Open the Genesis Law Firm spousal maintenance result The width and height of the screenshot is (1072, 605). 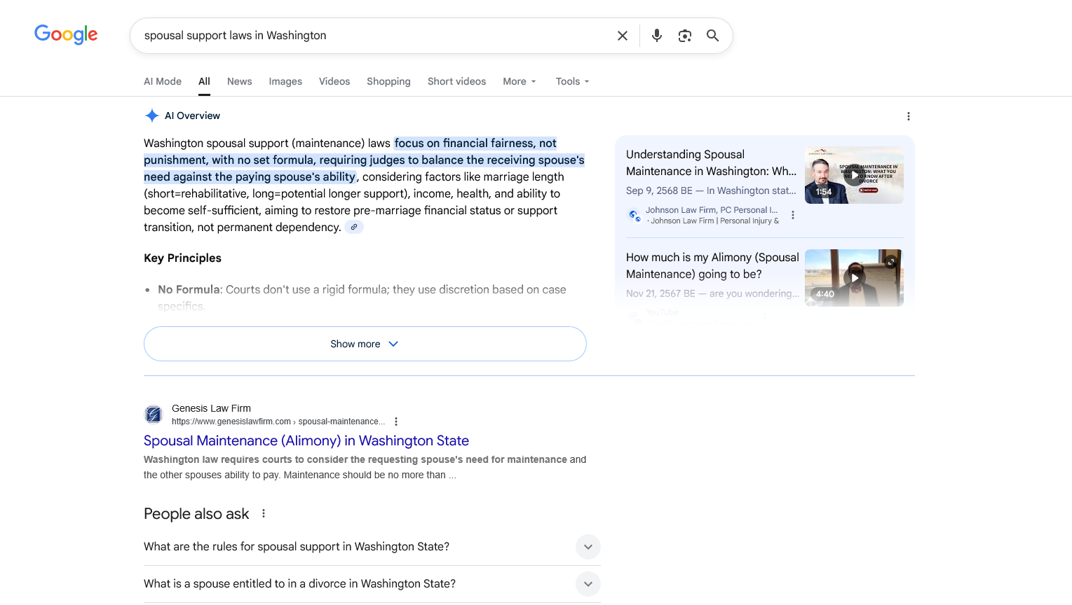coord(306,440)
